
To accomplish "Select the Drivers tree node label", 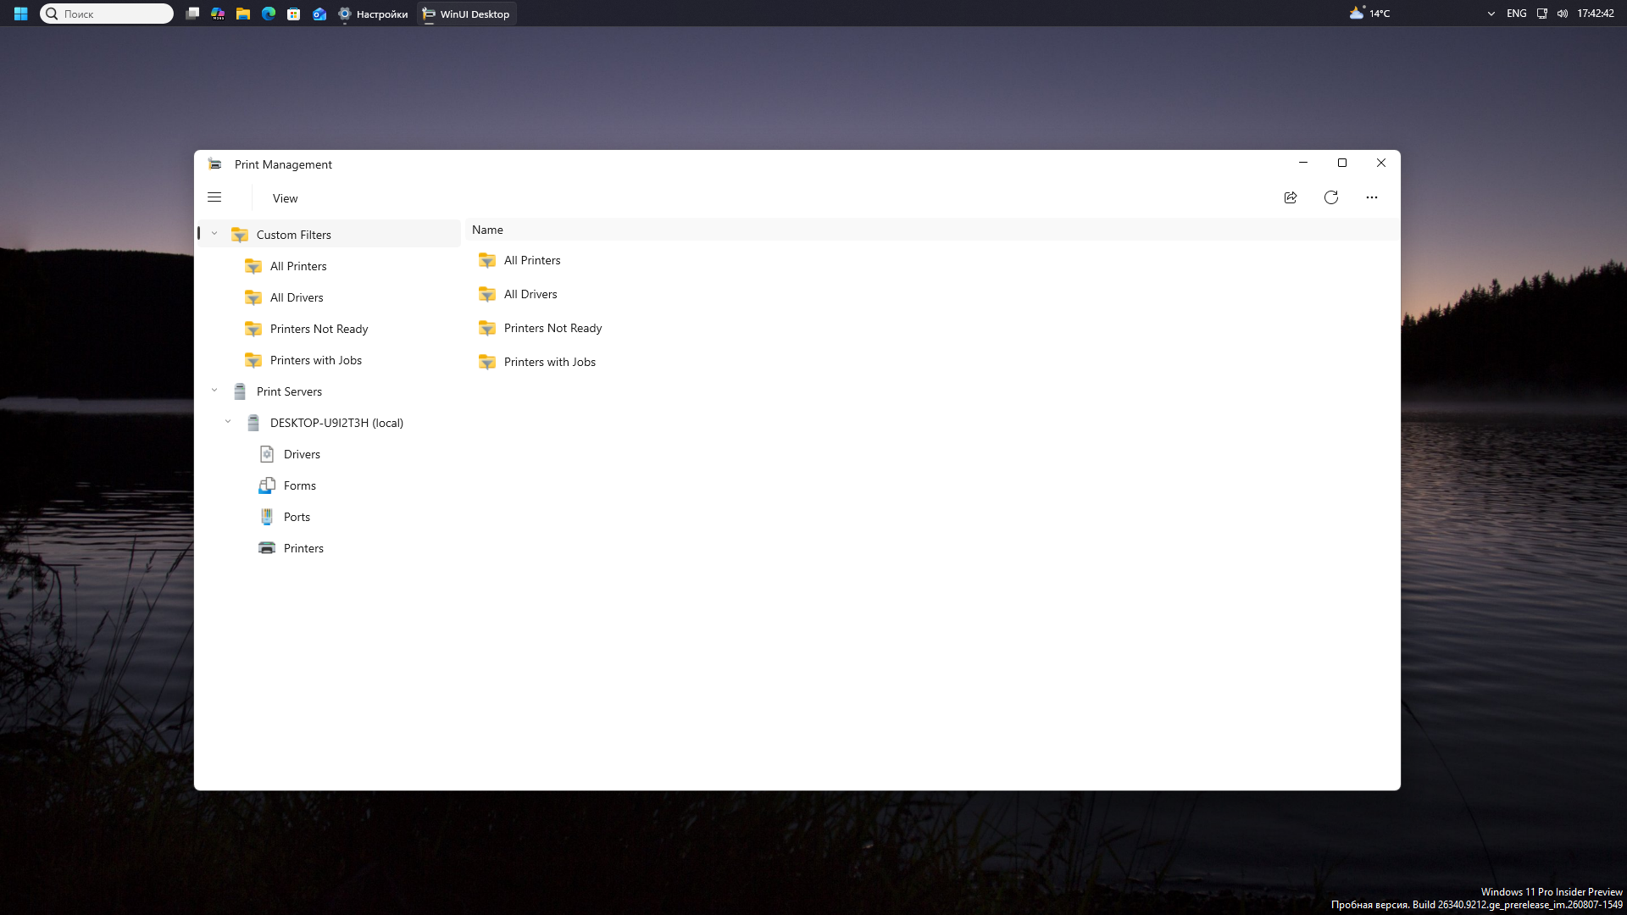I will tap(302, 454).
